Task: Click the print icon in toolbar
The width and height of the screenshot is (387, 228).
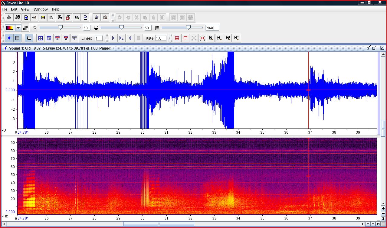Action: pos(77,17)
